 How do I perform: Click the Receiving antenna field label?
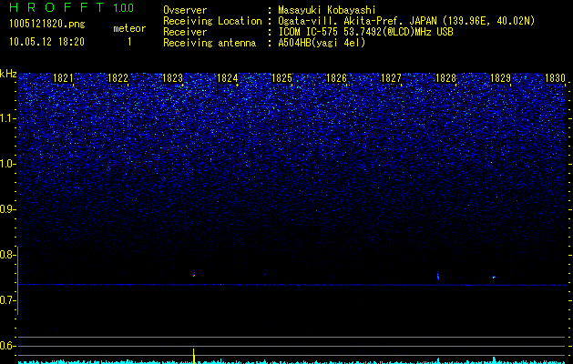point(210,43)
